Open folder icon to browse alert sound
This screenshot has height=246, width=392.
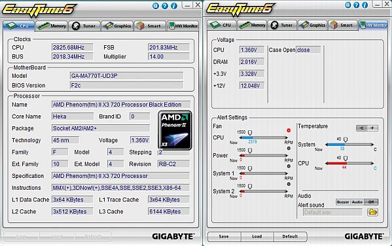tap(372, 212)
